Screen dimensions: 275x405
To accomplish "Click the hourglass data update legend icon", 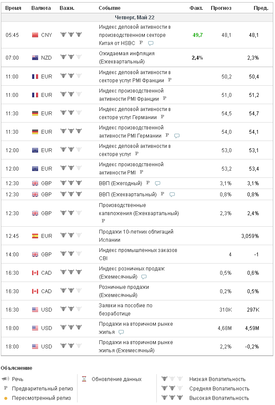I will coord(84,379).
